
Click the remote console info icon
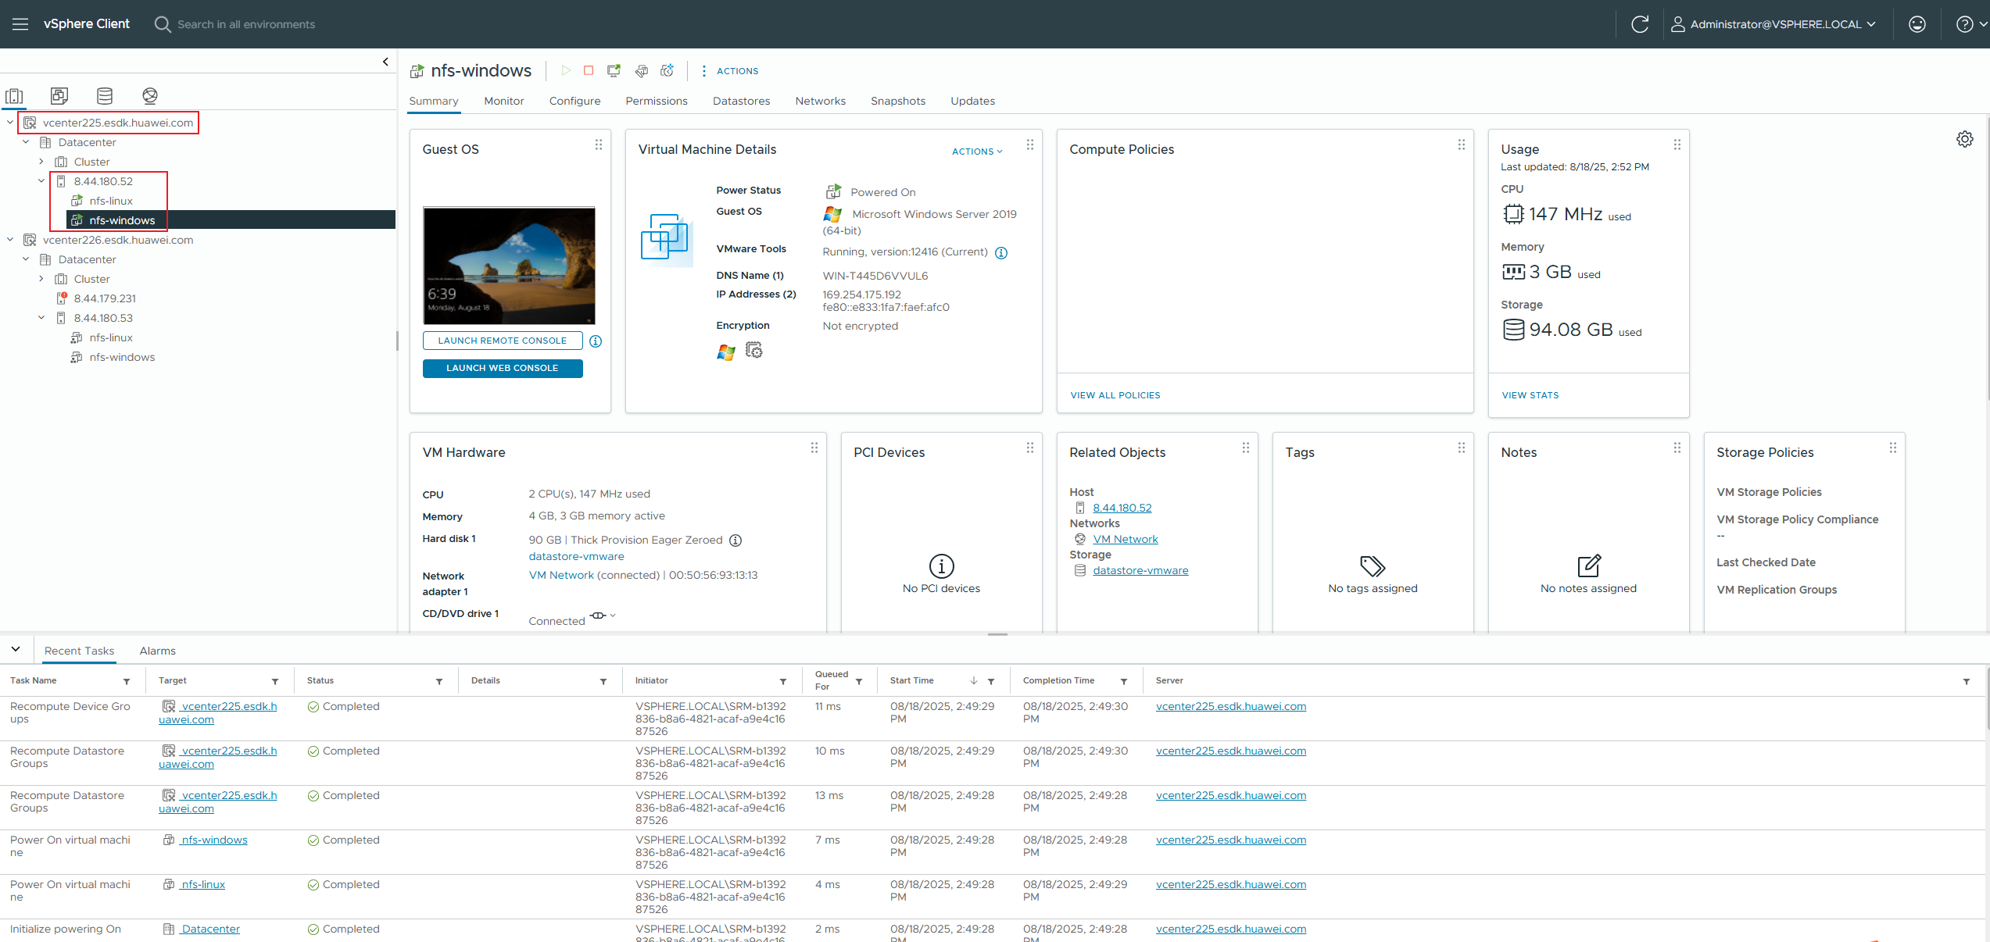(596, 341)
